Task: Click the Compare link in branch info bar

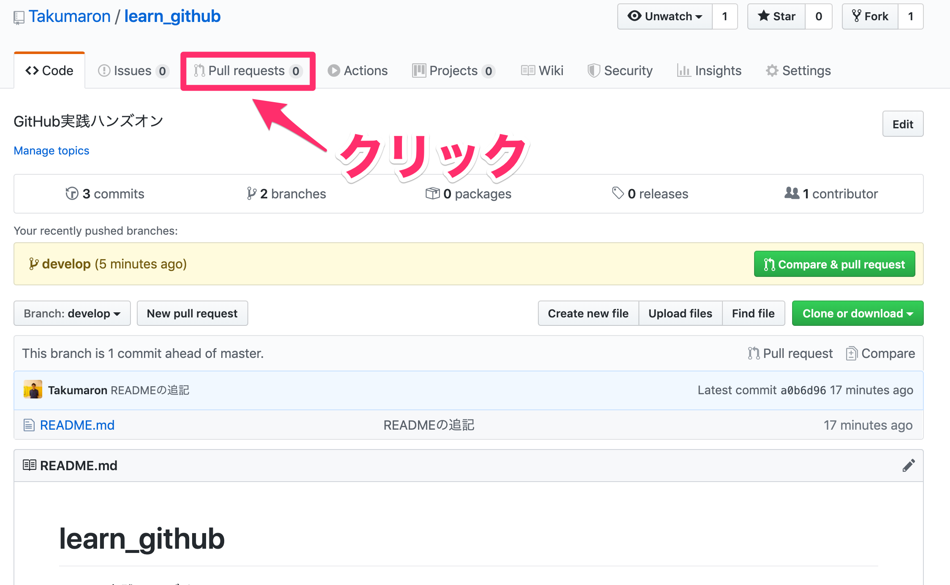Action: (880, 353)
